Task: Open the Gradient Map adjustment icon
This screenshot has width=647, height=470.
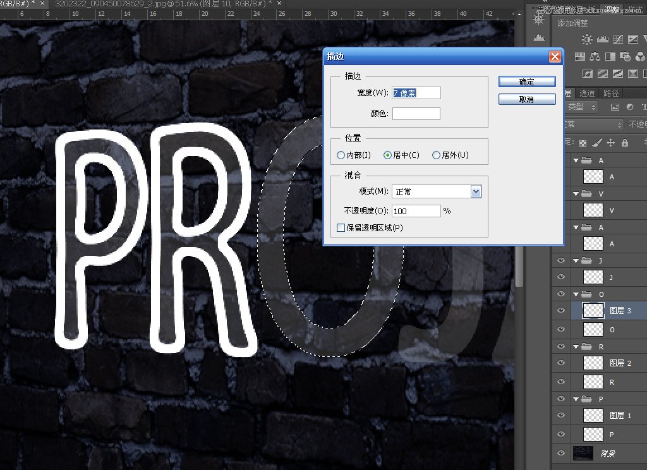Action: [633, 73]
